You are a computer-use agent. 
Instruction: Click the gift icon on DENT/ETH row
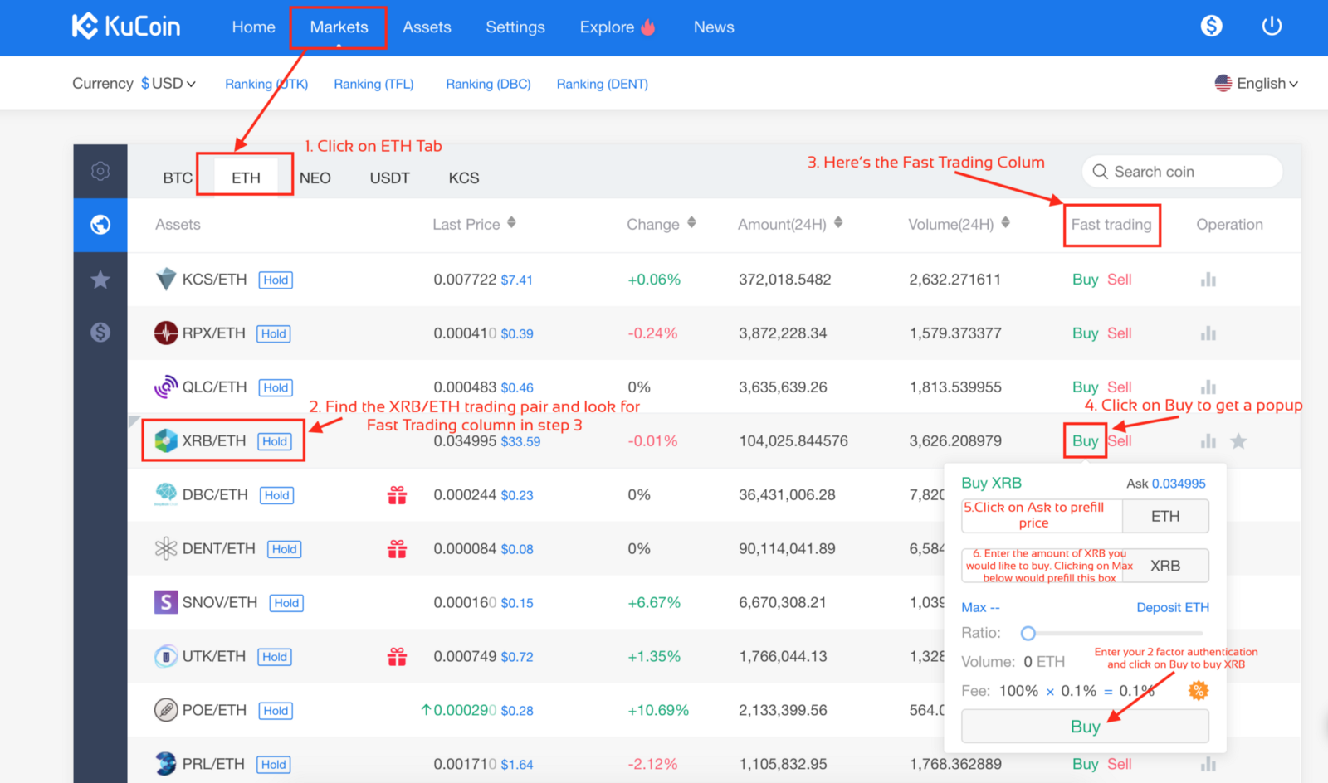tap(397, 549)
